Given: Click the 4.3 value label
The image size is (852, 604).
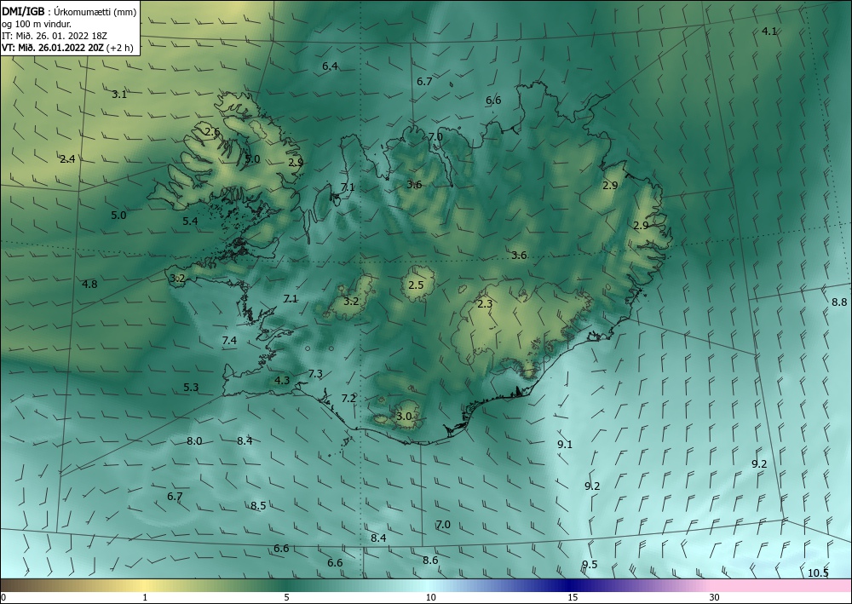Looking at the screenshot, I should pos(282,381).
